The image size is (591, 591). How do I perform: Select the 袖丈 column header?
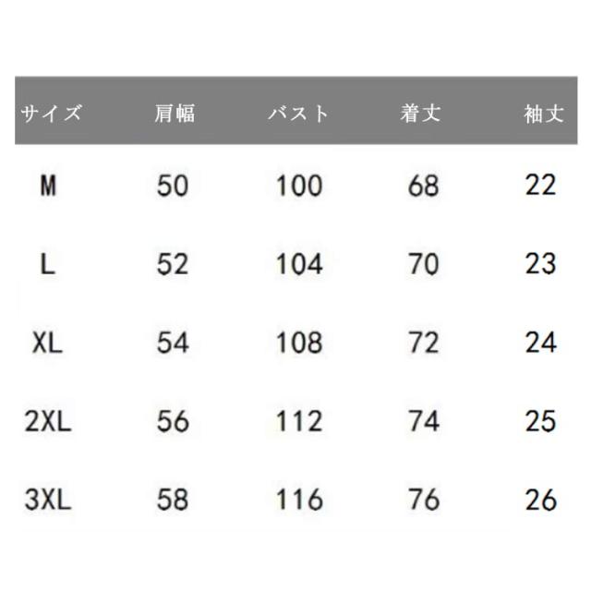coord(540,115)
